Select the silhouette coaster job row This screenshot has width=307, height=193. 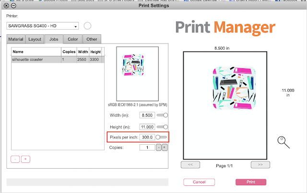click(x=58, y=59)
